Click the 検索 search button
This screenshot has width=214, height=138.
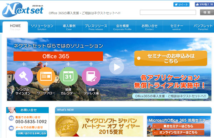coord(207,12)
